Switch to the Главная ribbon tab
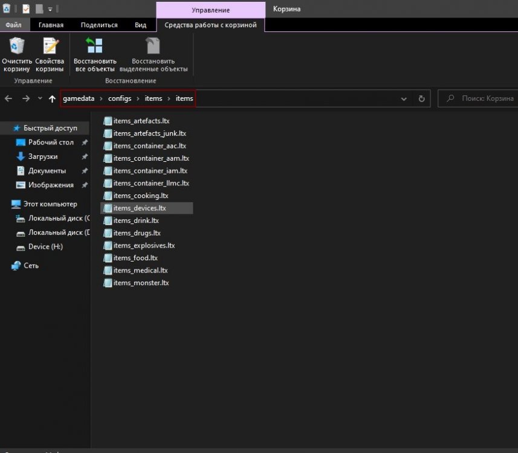 point(51,25)
